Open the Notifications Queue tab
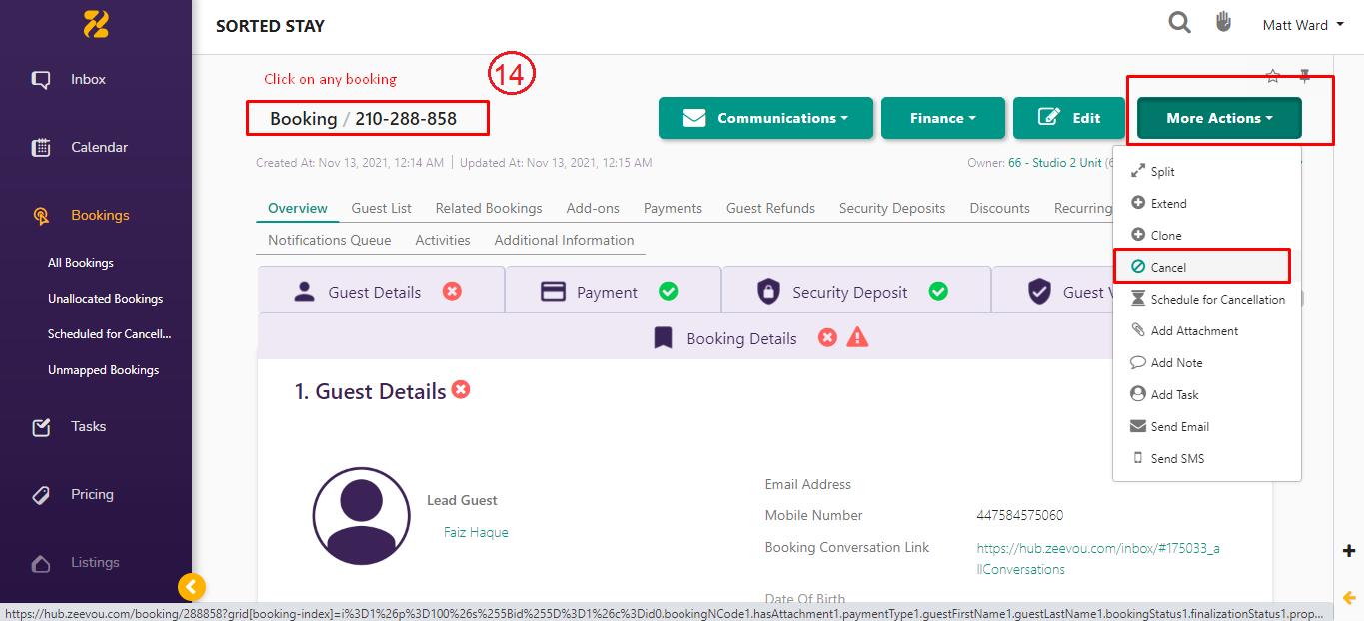Screen dimensions: 1364x621 pyautogui.click(x=329, y=240)
